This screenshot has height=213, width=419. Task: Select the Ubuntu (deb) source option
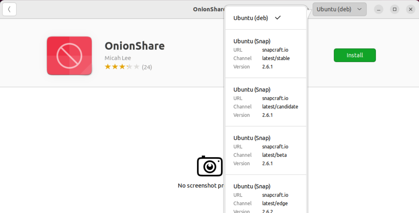251,18
